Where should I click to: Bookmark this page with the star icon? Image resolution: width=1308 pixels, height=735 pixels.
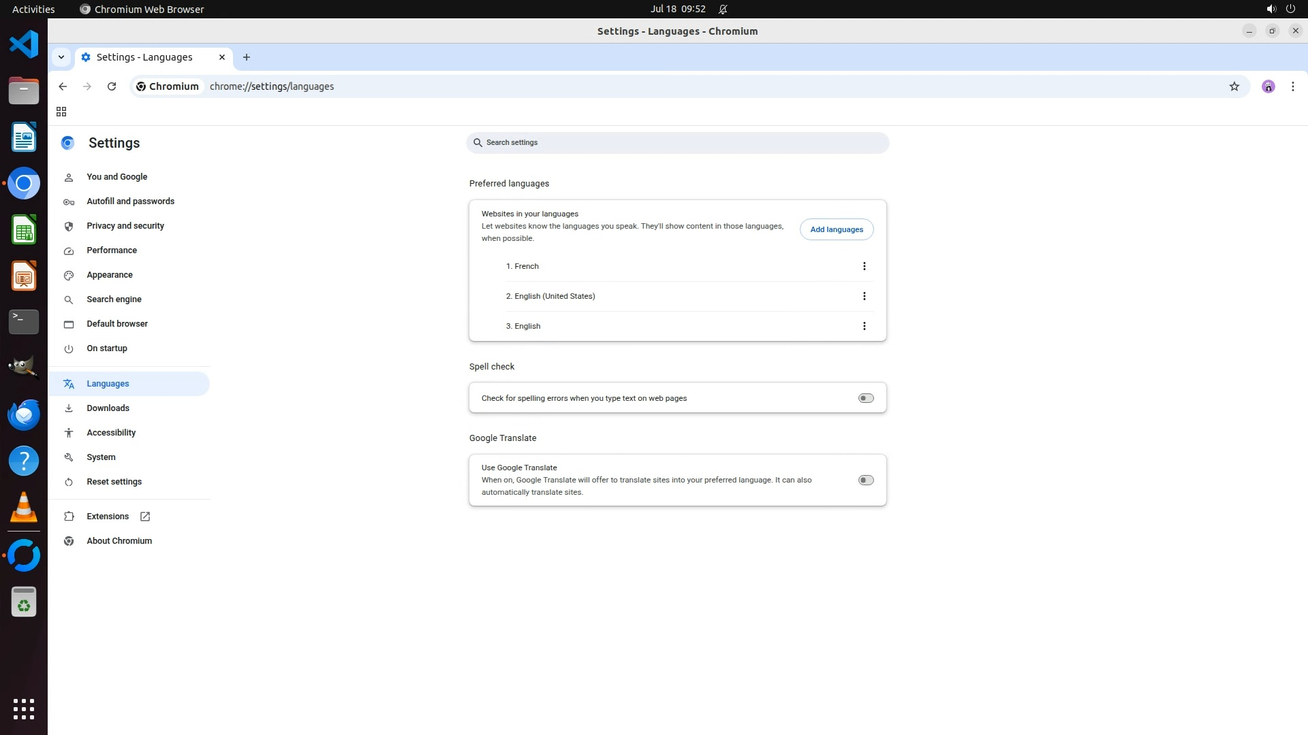coord(1234,86)
